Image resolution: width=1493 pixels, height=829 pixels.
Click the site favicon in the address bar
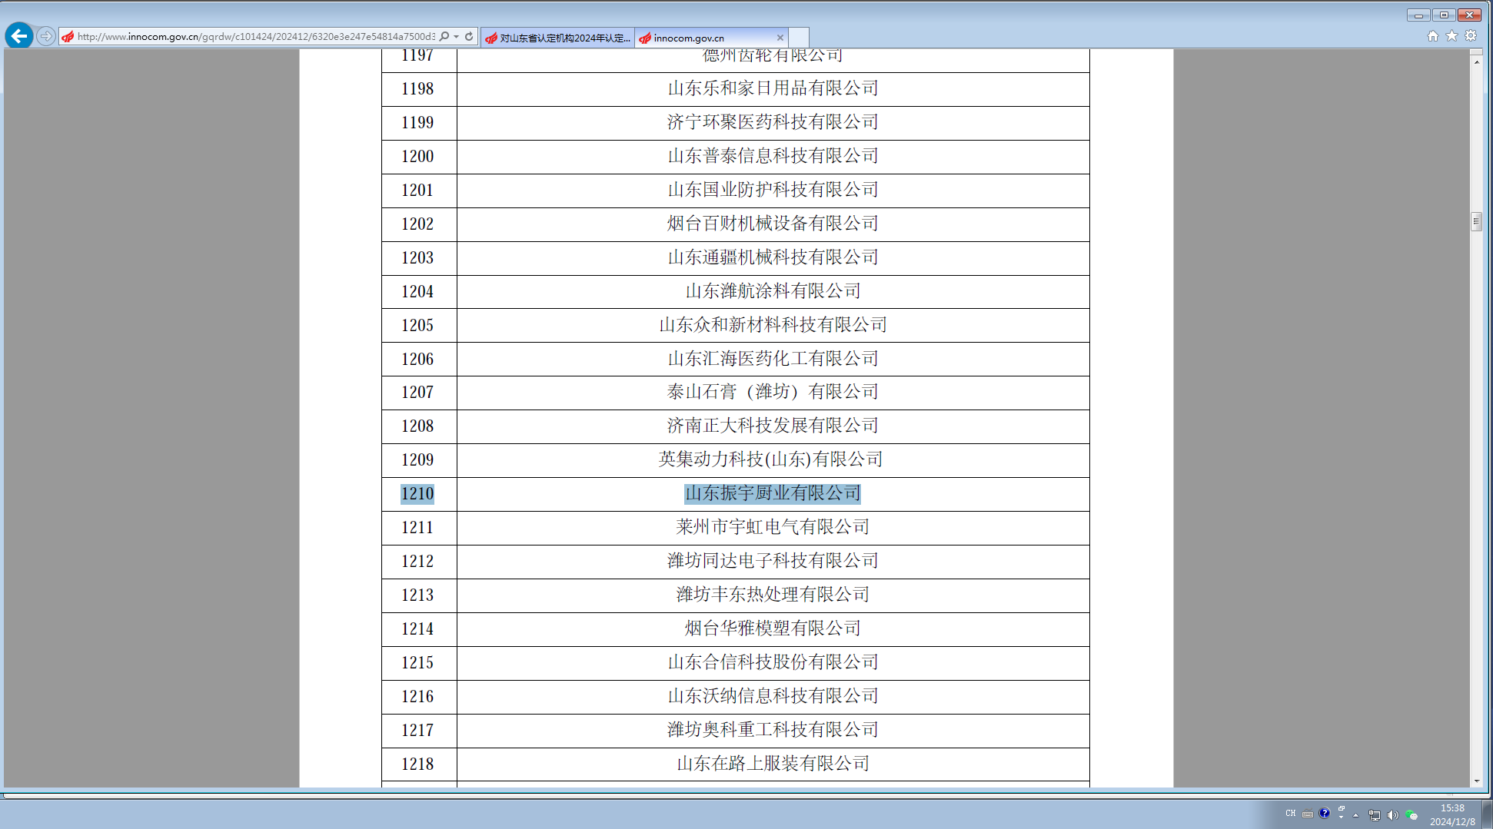click(68, 37)
